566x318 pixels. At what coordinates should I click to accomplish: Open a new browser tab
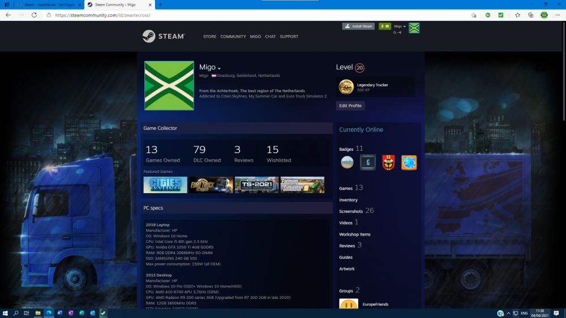(160, 5)
